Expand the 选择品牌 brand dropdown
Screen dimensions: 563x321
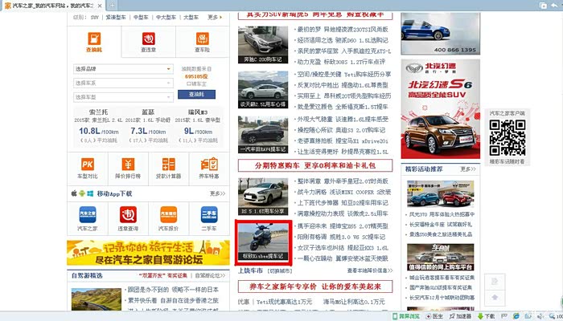click(x=123, y=69)
